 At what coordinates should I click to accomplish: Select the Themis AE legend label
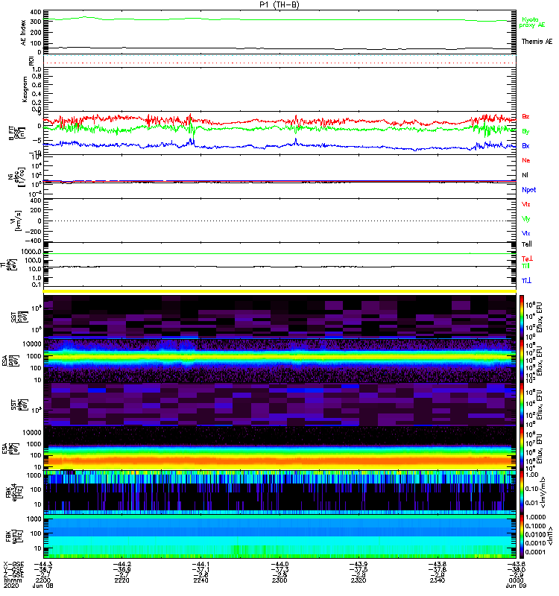(537, 42)
